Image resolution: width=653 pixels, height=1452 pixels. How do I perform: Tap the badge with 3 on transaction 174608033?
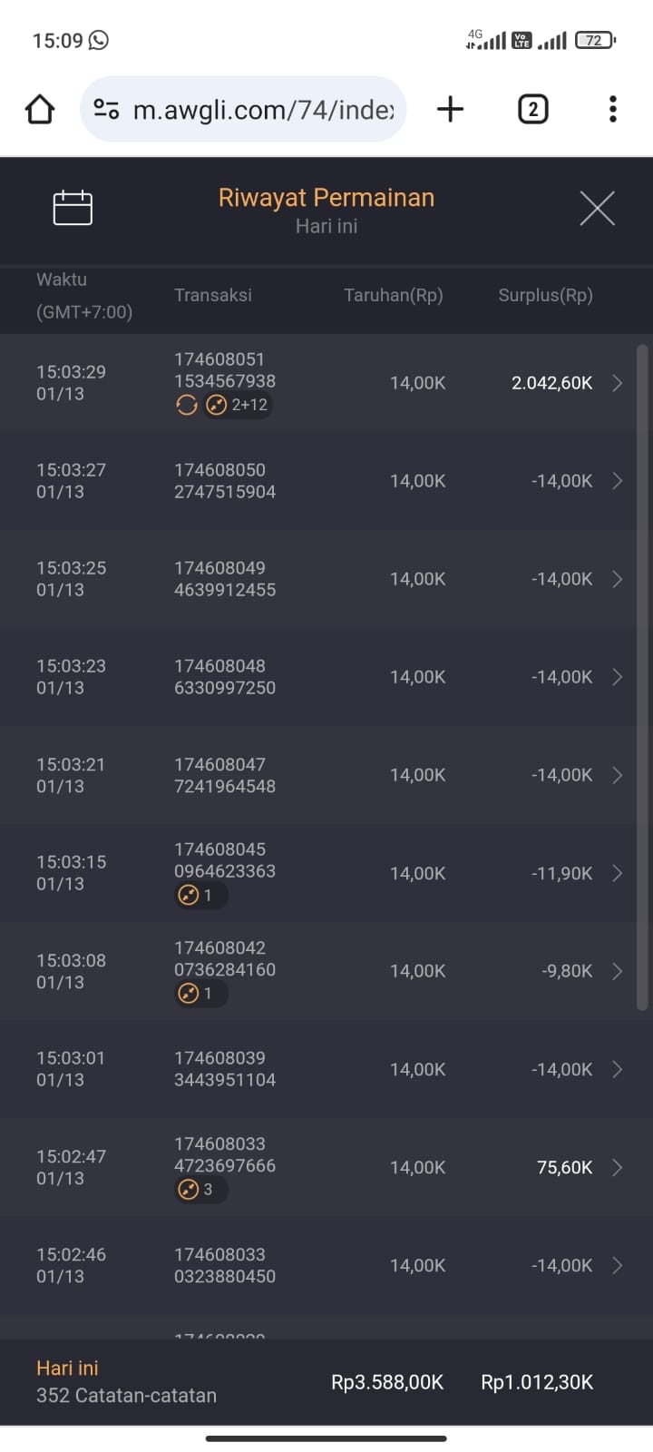point(200,1189)
